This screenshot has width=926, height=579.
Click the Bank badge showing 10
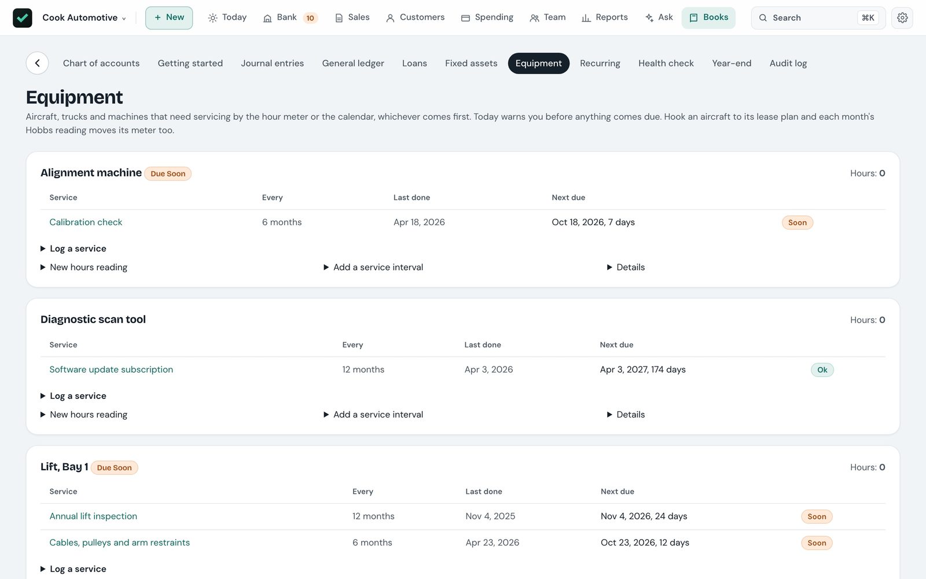pyautogui.click(x=310, y=18)
